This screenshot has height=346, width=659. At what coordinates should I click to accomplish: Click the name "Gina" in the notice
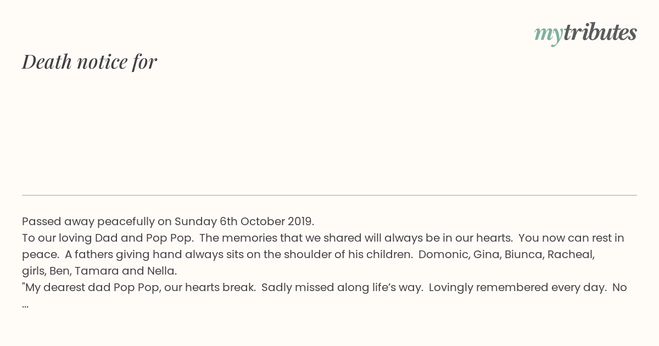click(x=484, y=254)
